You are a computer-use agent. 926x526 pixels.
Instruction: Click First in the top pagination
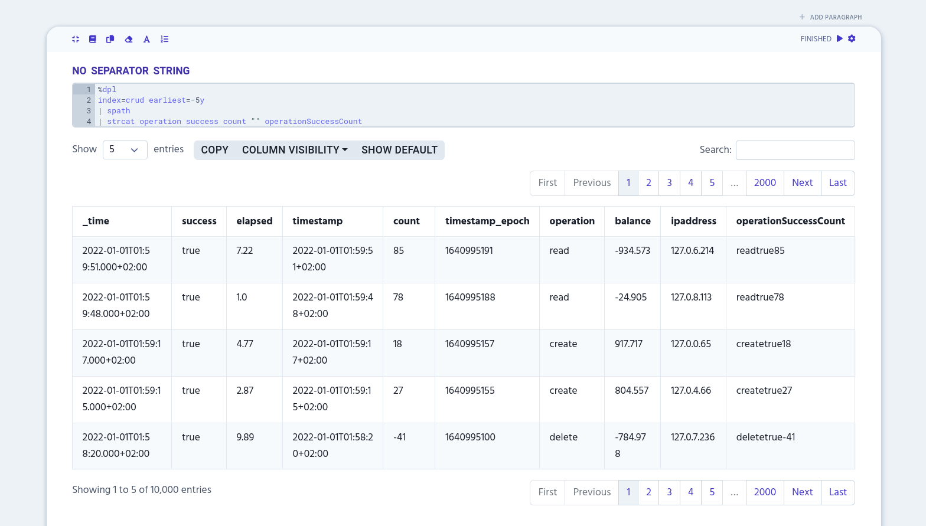(547, 183)
